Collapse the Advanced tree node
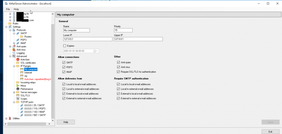Image resolution: width=282 pixels, height=134 pixels. click(x=10, y=56)
